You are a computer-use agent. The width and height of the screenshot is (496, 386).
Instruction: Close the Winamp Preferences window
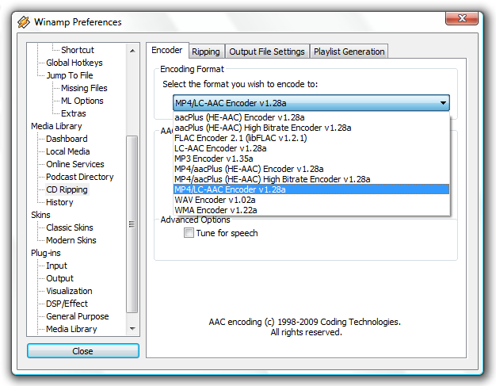click(462, 18)
